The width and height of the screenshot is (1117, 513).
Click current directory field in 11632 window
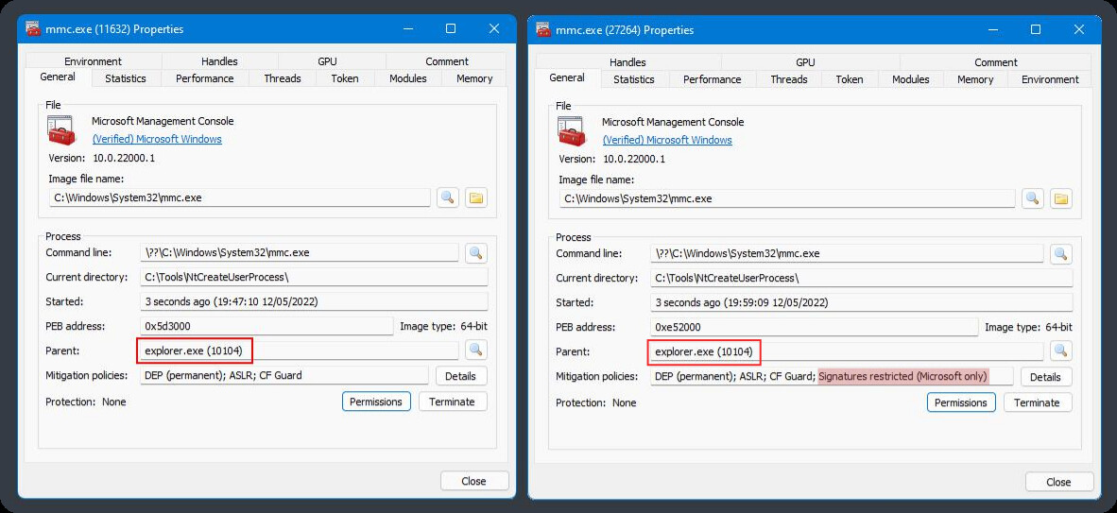click(314, 277)
